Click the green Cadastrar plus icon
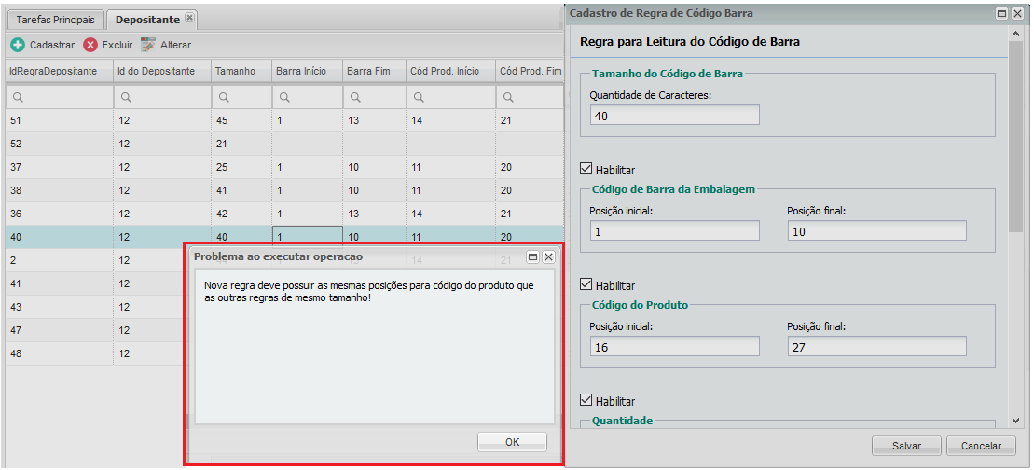The image size is (1034, 470). coord(19,45)
